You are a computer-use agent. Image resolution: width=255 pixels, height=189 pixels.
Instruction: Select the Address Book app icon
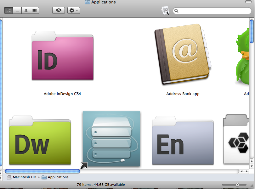pos(183,54)
